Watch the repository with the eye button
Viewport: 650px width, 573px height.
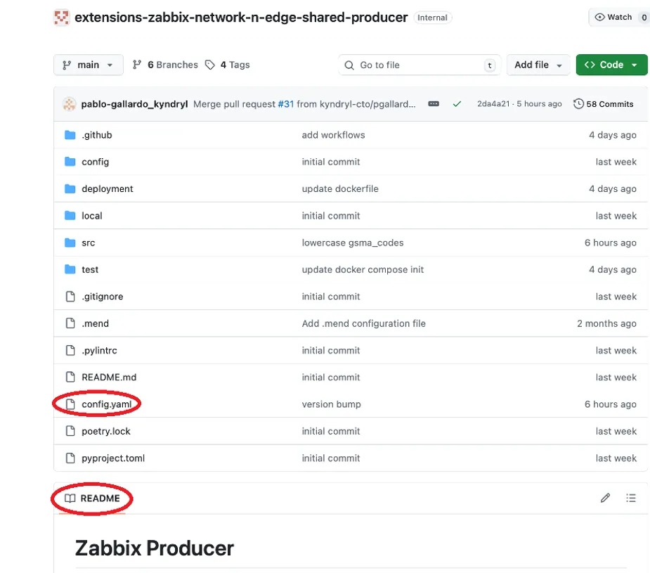tap(613, 17)
